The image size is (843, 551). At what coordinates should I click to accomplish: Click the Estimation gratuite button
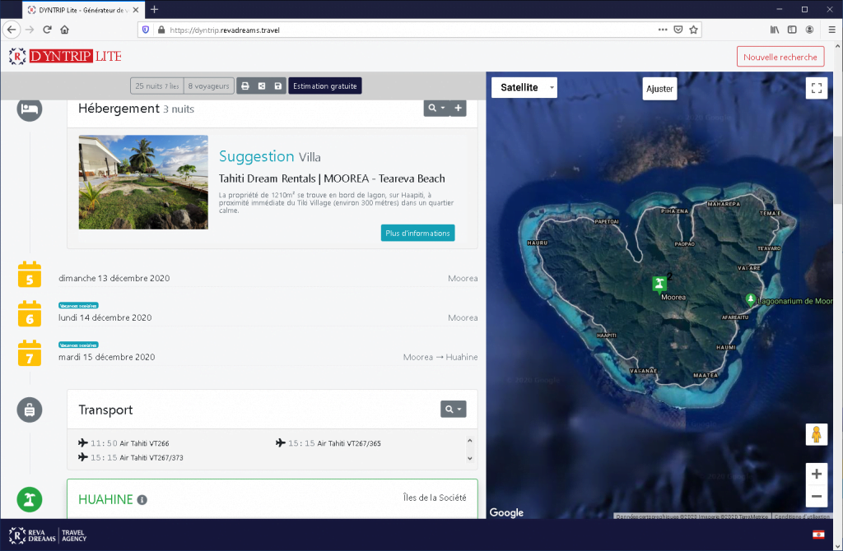tap(324, 86)
